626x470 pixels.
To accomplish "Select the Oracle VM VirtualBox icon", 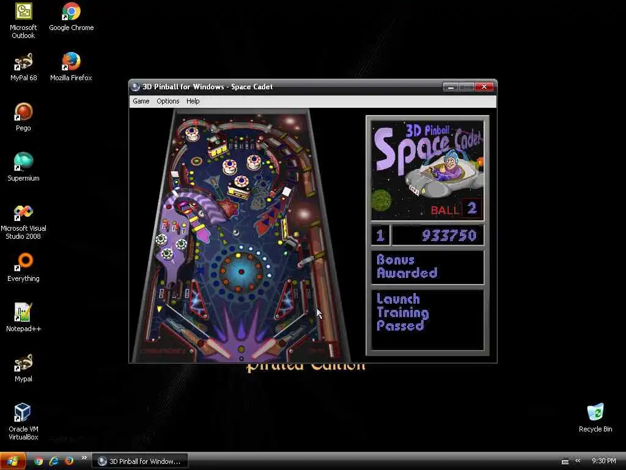I will (x=23, y=422).
